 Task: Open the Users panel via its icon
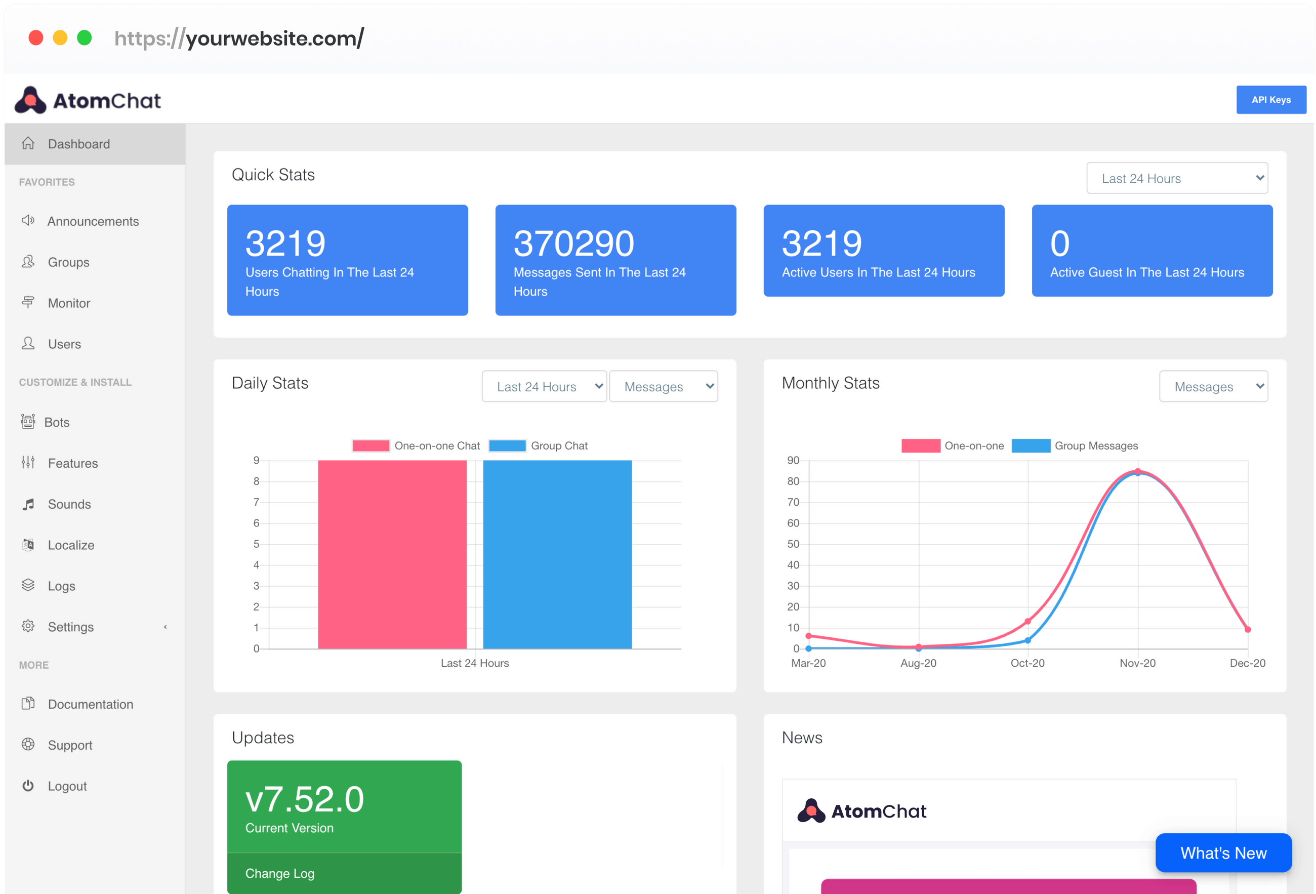click(x=28, y=344)
